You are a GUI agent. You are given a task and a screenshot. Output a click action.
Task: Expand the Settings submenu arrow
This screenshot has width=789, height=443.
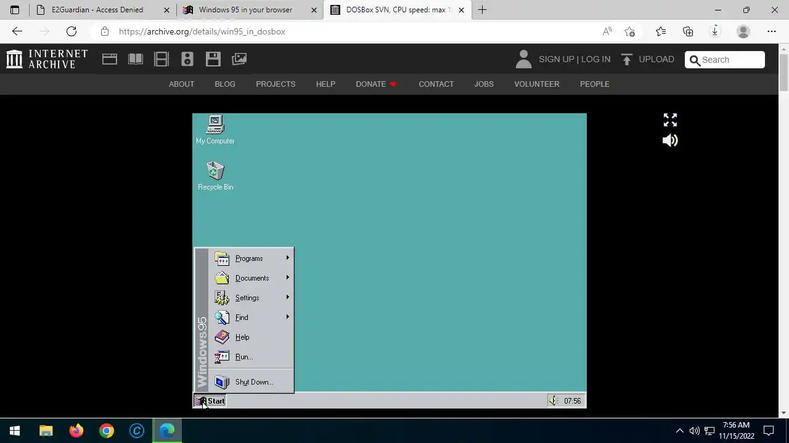[287, 297]
